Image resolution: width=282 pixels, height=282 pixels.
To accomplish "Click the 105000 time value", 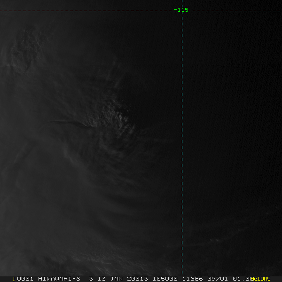I will (165, 279).
